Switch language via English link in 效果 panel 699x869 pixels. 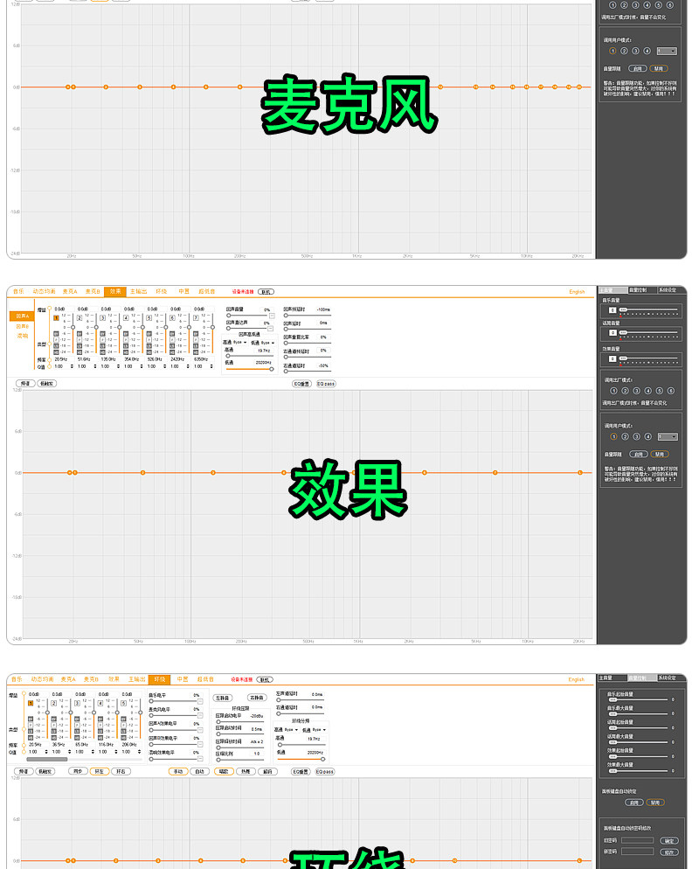tap(577, 291)
